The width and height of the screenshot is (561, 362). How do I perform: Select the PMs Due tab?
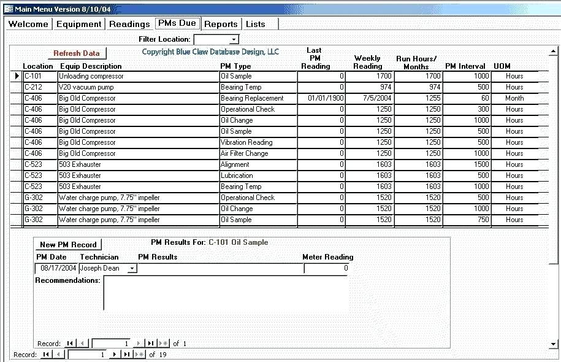coord(177,23)
